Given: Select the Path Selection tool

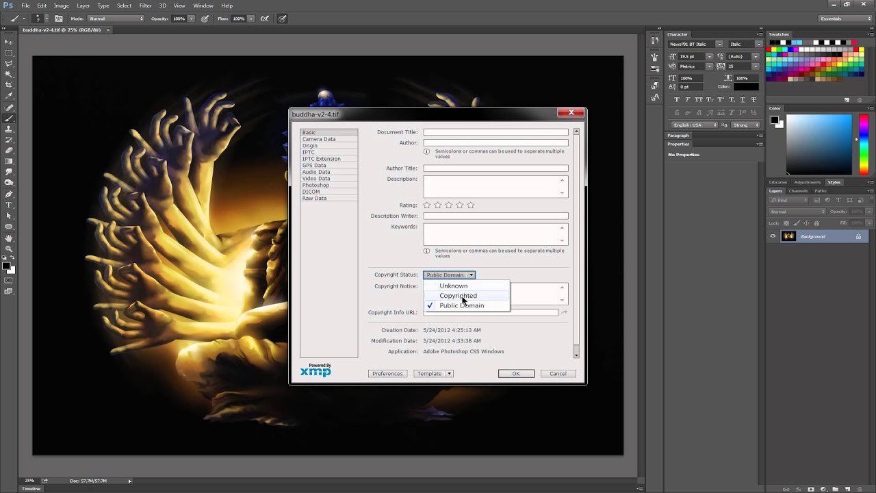Looking at the screenshot, I should point(9,216).
